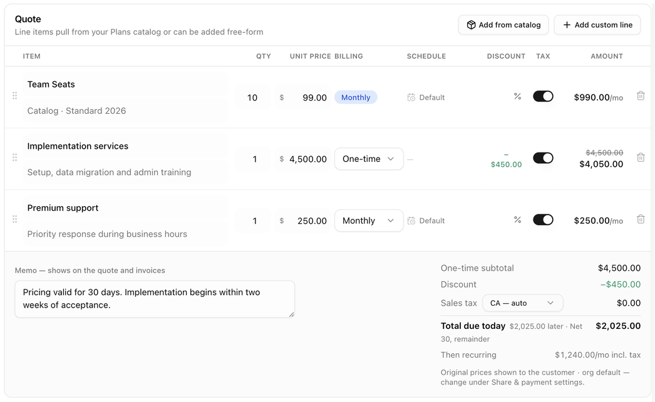Remove the Implementation services line item
655x402 pixels.
(x=641, y=158)
